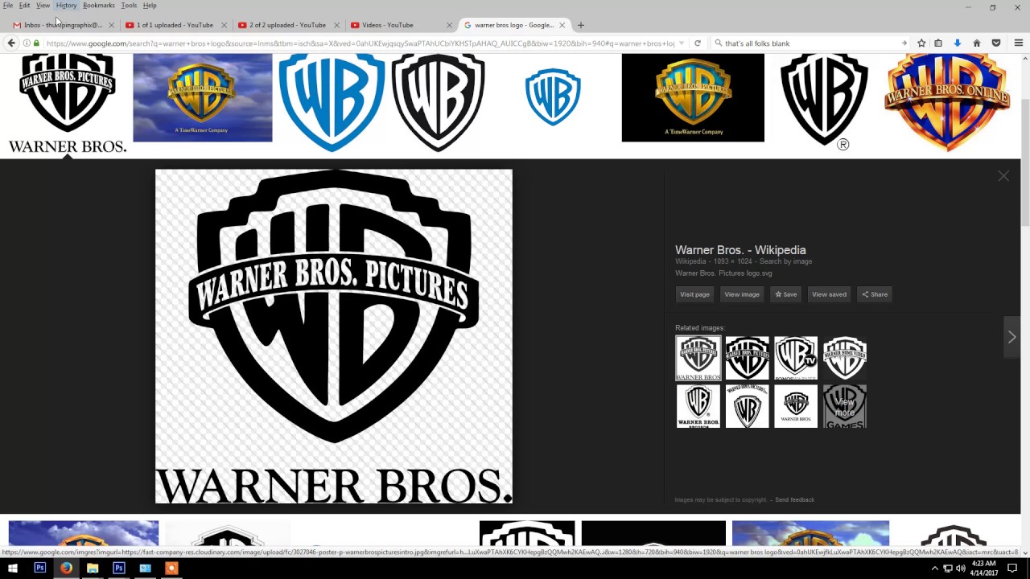Click the large Warner Bros. Pictures preview image

tap(333, 336)
